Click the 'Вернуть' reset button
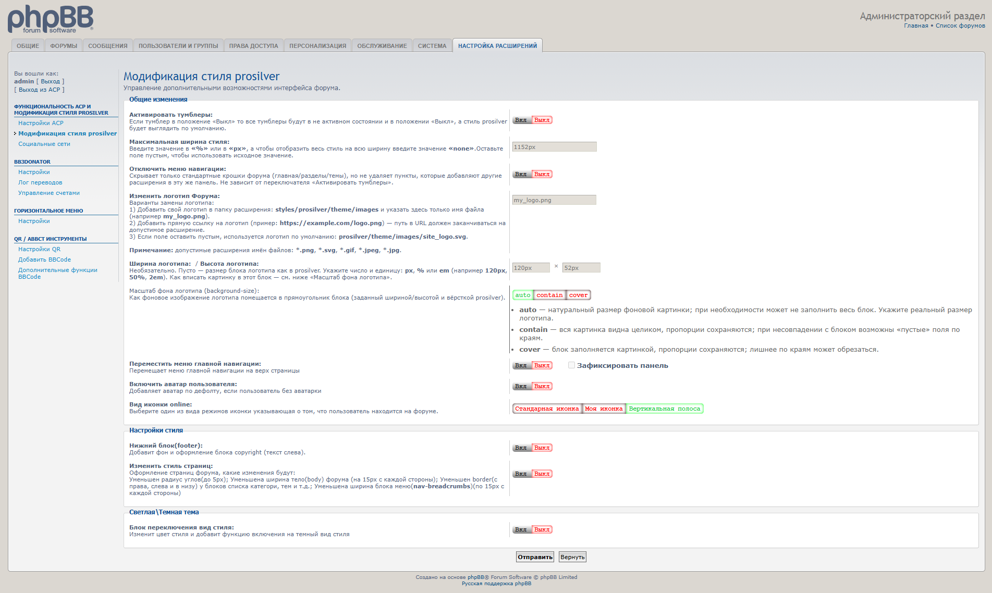 click(572, 557)
